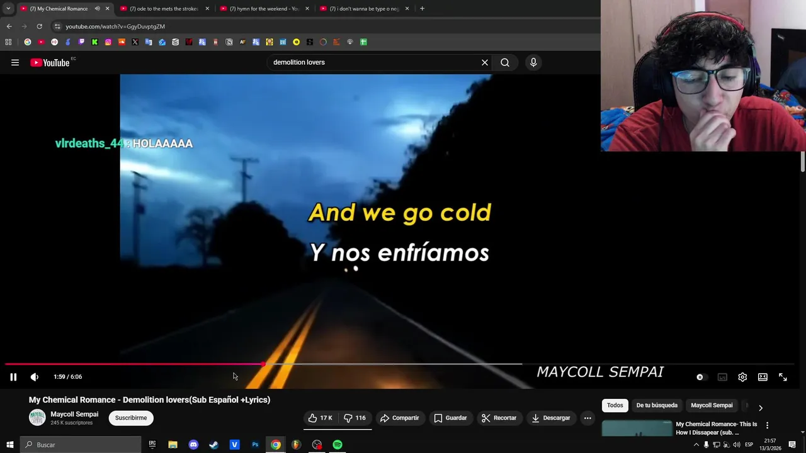The width and height of the screenshot is (806, 453).
Task: Switch to theater mode
Action: coord(763,377)
